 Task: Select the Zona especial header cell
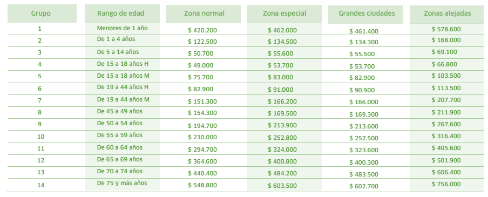pos(284,13)
